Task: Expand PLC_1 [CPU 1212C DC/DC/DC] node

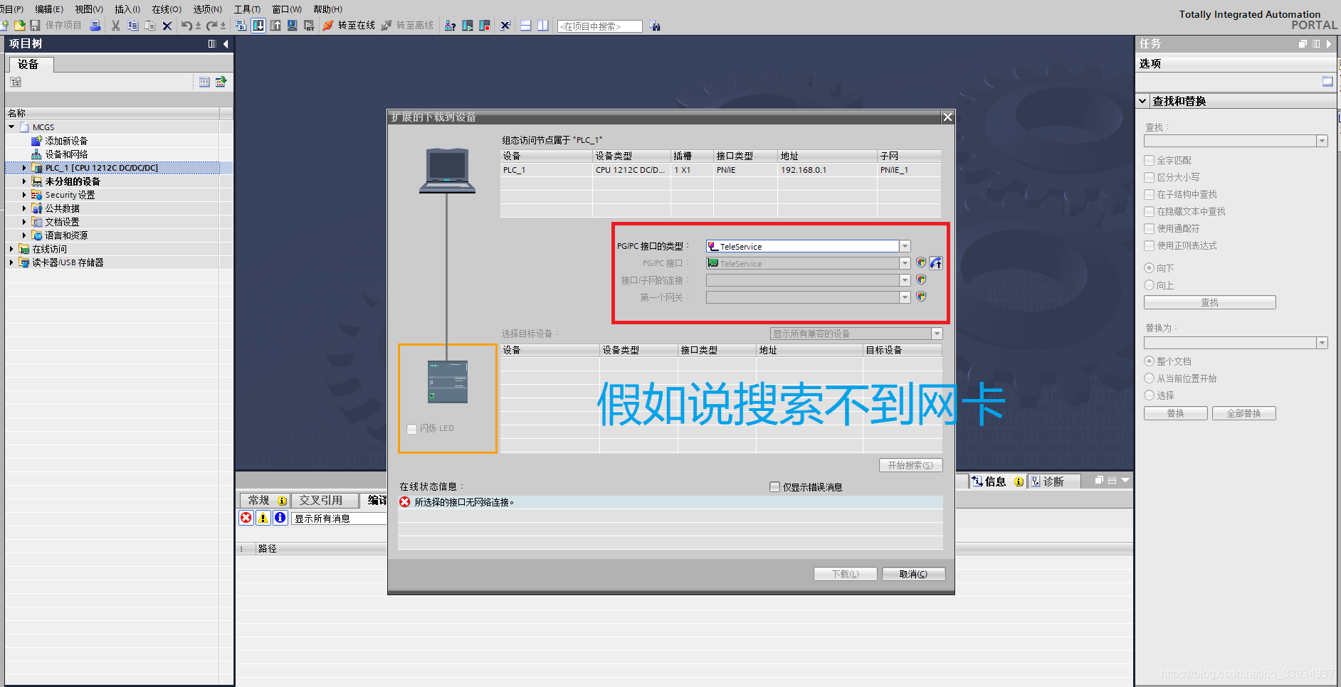Action: click(24, 168)
